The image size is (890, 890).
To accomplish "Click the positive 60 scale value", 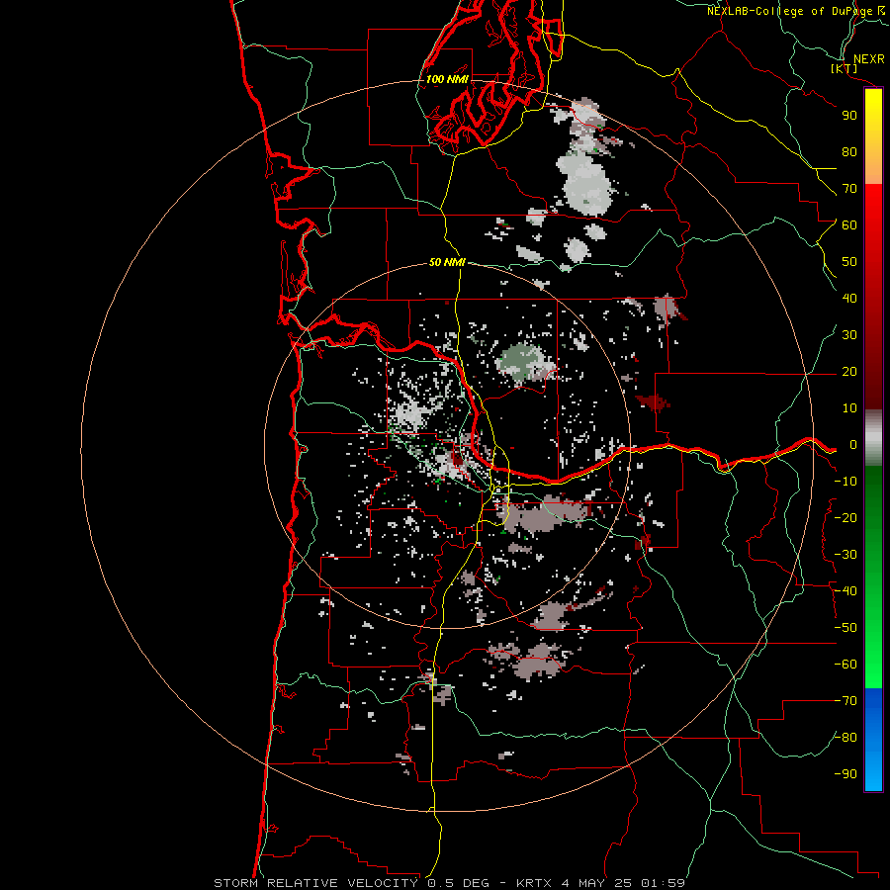I will (x=849, y=225).
